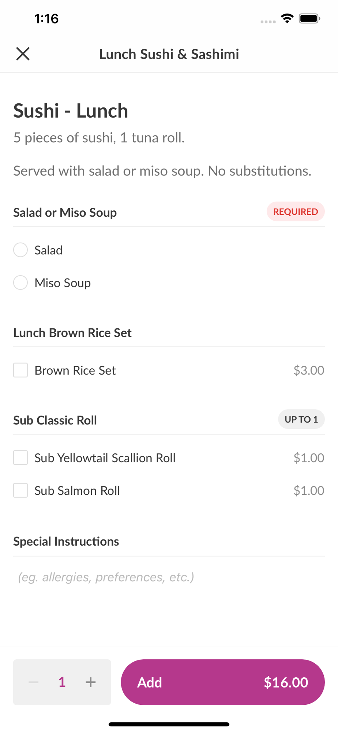Tap the quantity number 1

[x=62, y=682]
